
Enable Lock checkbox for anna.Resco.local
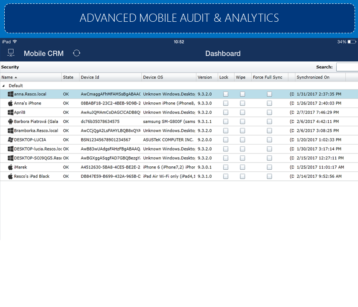226,94
